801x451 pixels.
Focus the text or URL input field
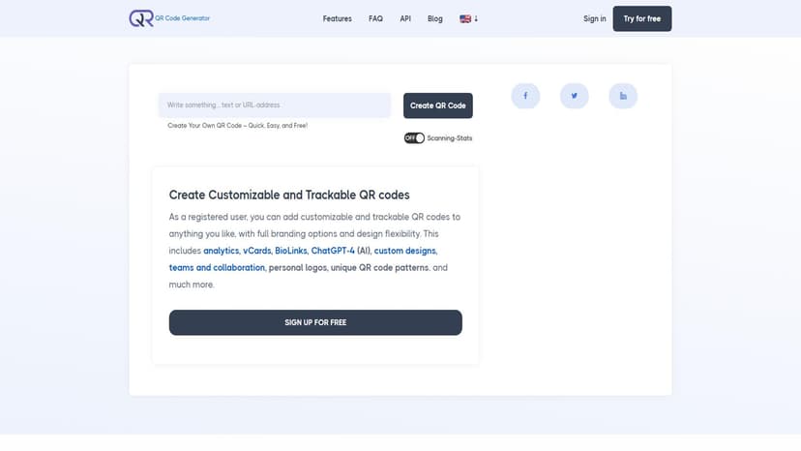(x=275, y=105)
